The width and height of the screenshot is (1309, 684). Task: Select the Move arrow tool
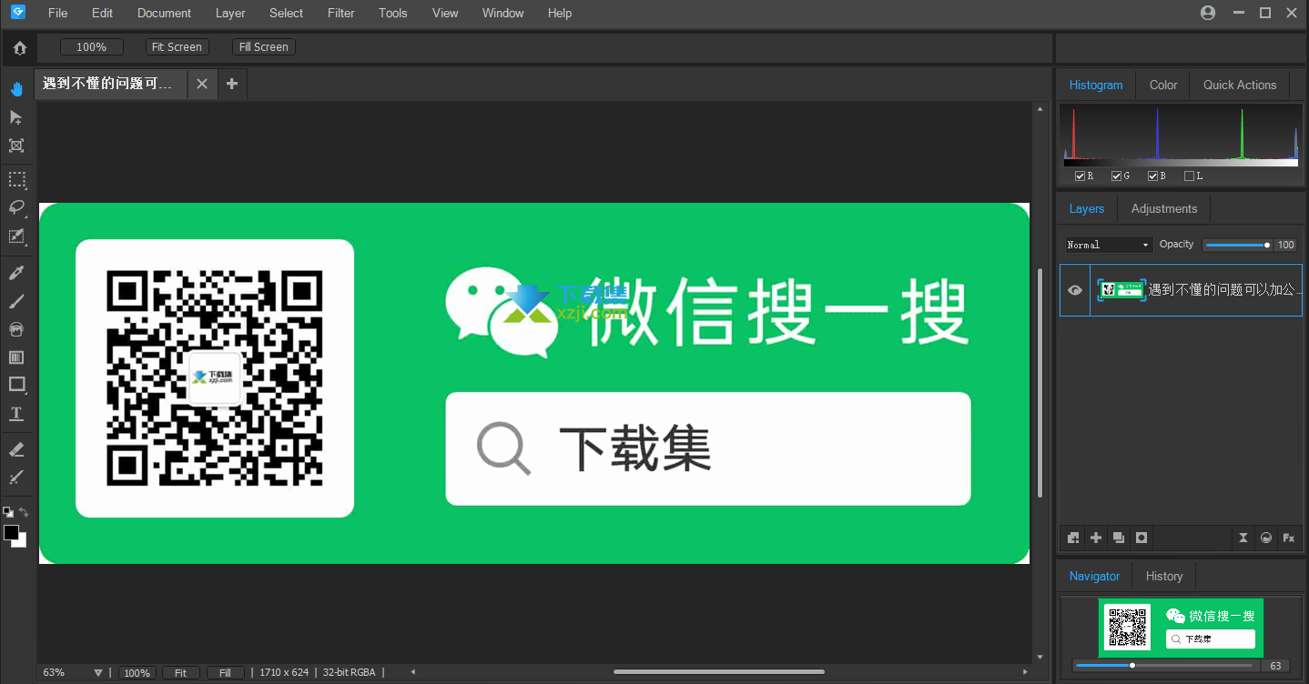16,117
